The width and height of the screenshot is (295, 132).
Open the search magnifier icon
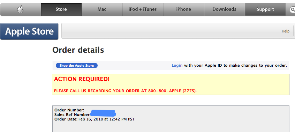tap(293, 9)
